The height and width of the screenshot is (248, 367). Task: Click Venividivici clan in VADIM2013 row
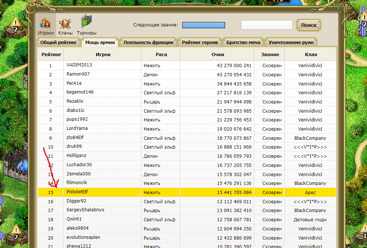tap(310, 66)
